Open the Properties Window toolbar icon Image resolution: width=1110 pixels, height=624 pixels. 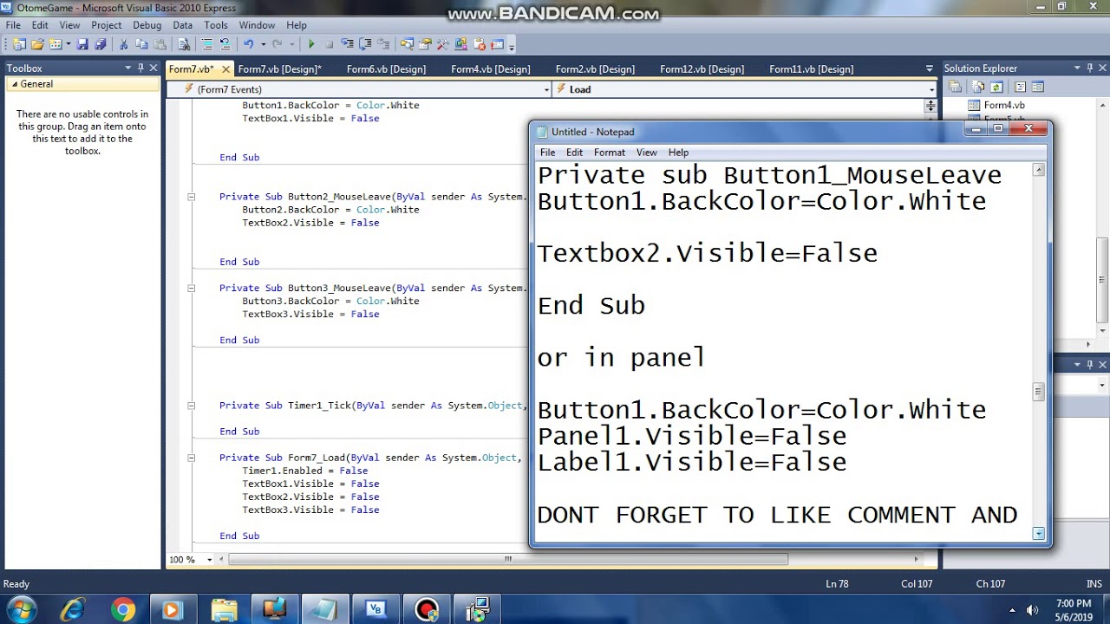point(425,44)
